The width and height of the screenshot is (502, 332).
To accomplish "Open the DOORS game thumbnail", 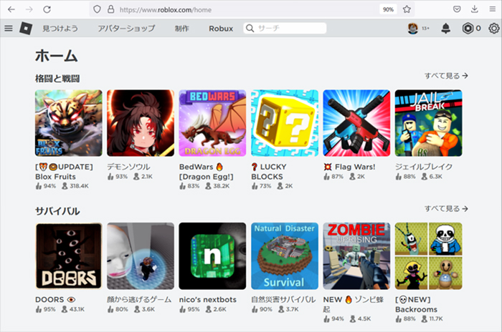I will (x=68, y=255).
